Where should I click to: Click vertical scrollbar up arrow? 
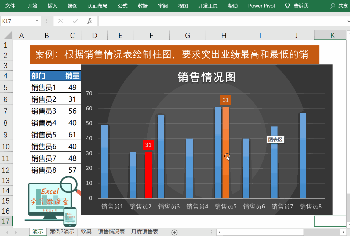348,34
